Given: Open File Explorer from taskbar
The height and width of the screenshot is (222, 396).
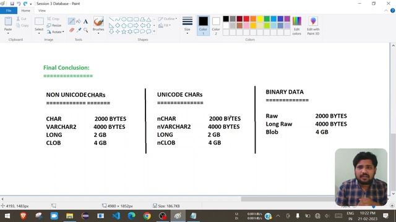Looking at the screenshot, I should [x=70, y=216].
